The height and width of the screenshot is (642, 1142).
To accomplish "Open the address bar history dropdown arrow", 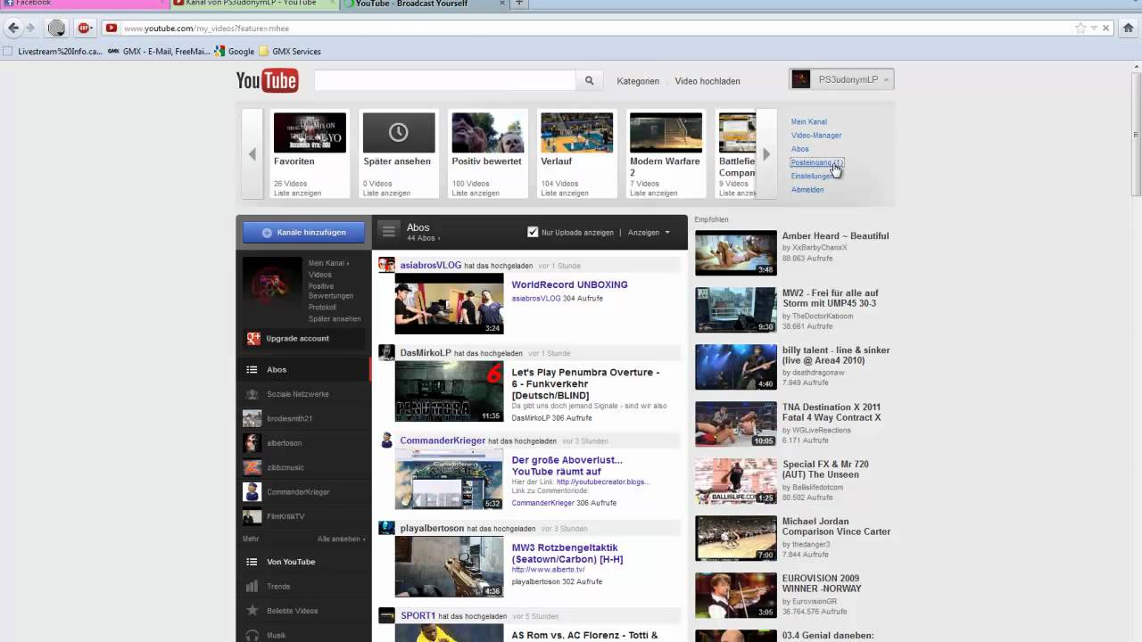I will pos(1095,28).
